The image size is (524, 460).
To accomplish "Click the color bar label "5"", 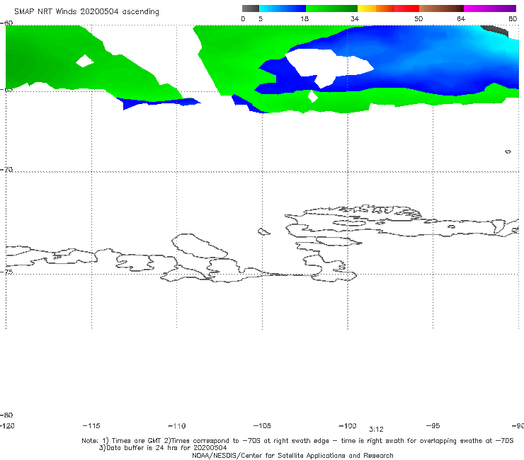I will [x=261, y=18].
